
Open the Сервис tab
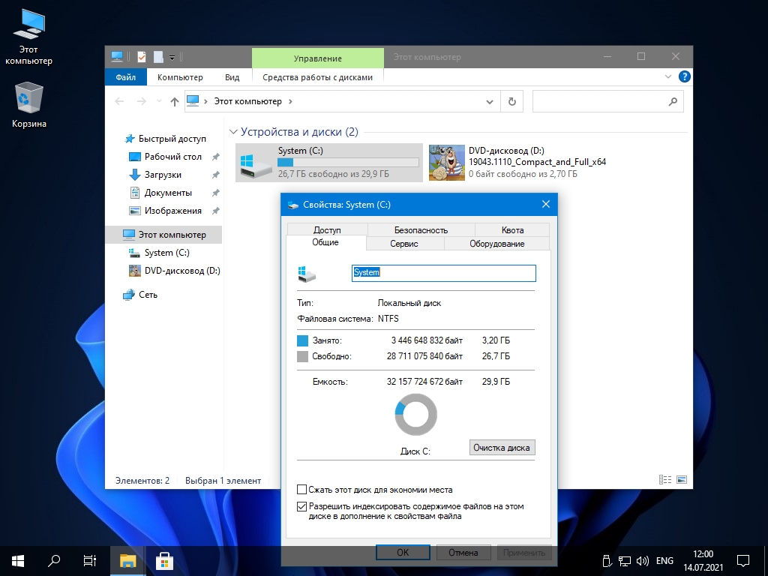pos(404,244)
